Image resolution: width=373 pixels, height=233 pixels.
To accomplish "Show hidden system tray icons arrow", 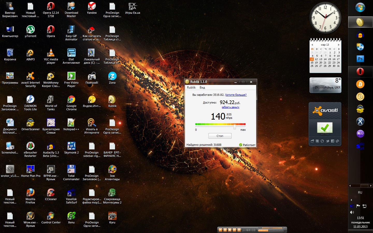I will (x=351, y=200).
